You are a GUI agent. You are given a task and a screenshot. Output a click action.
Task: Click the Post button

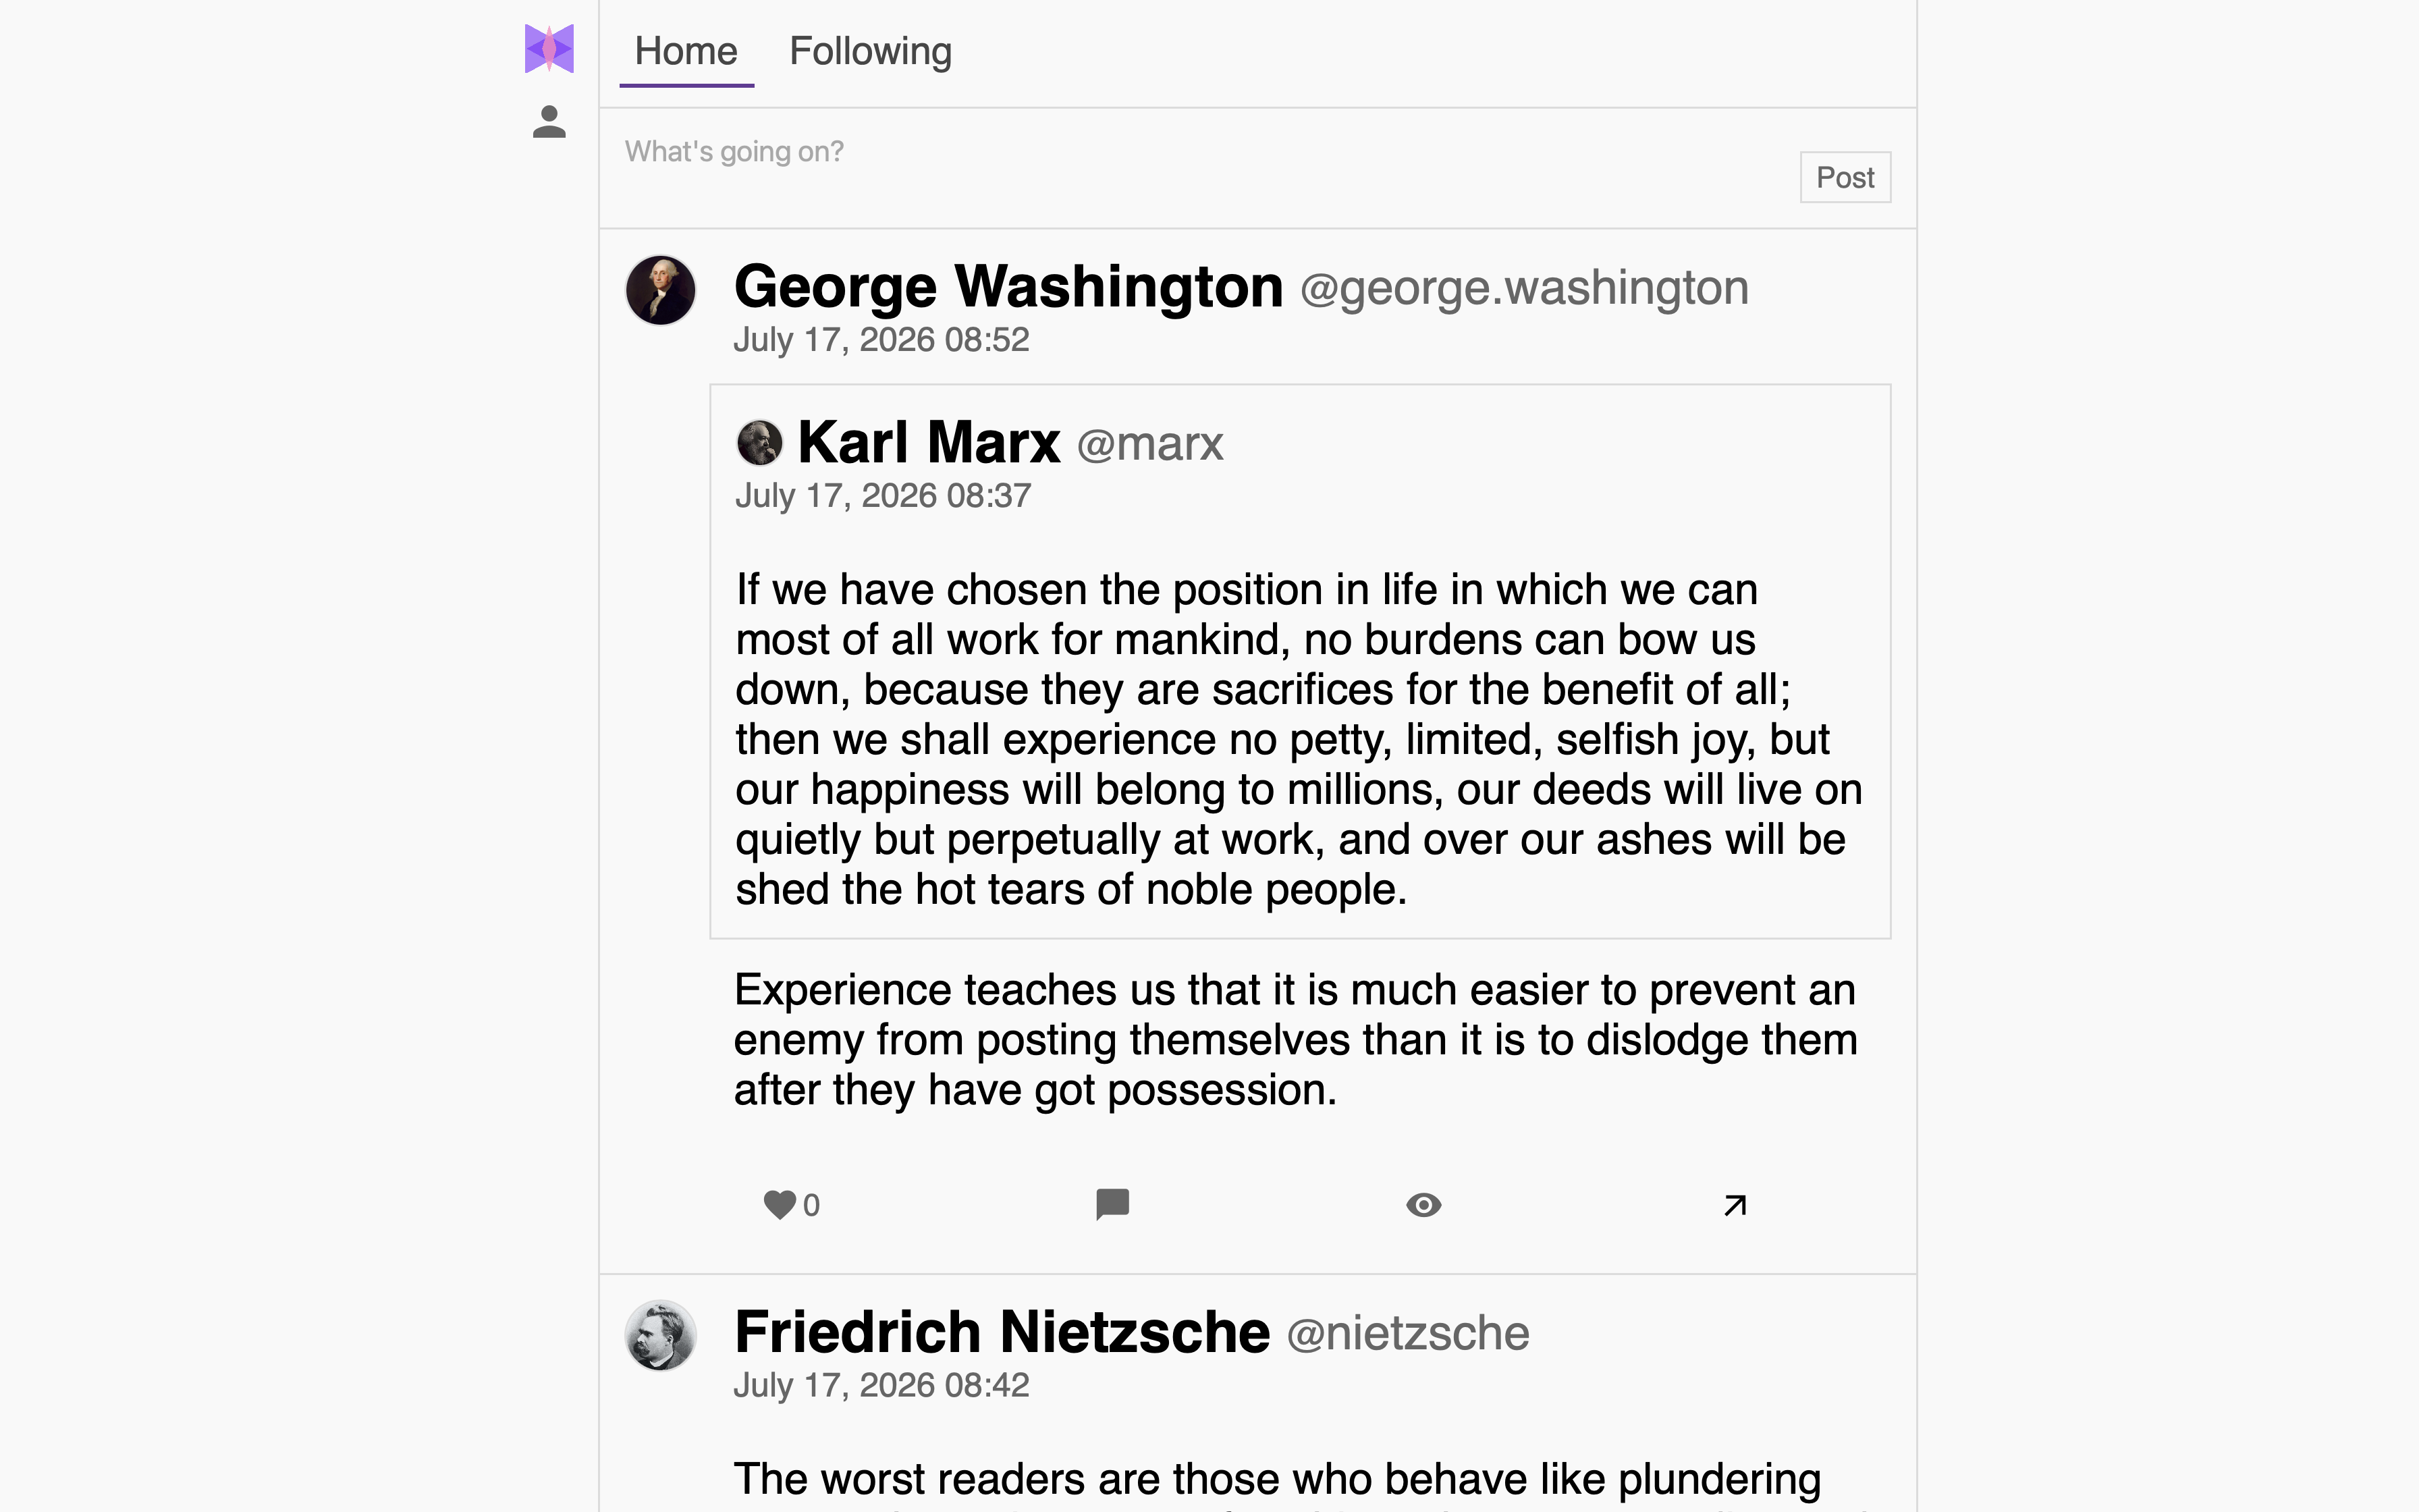coord(1845,177)
